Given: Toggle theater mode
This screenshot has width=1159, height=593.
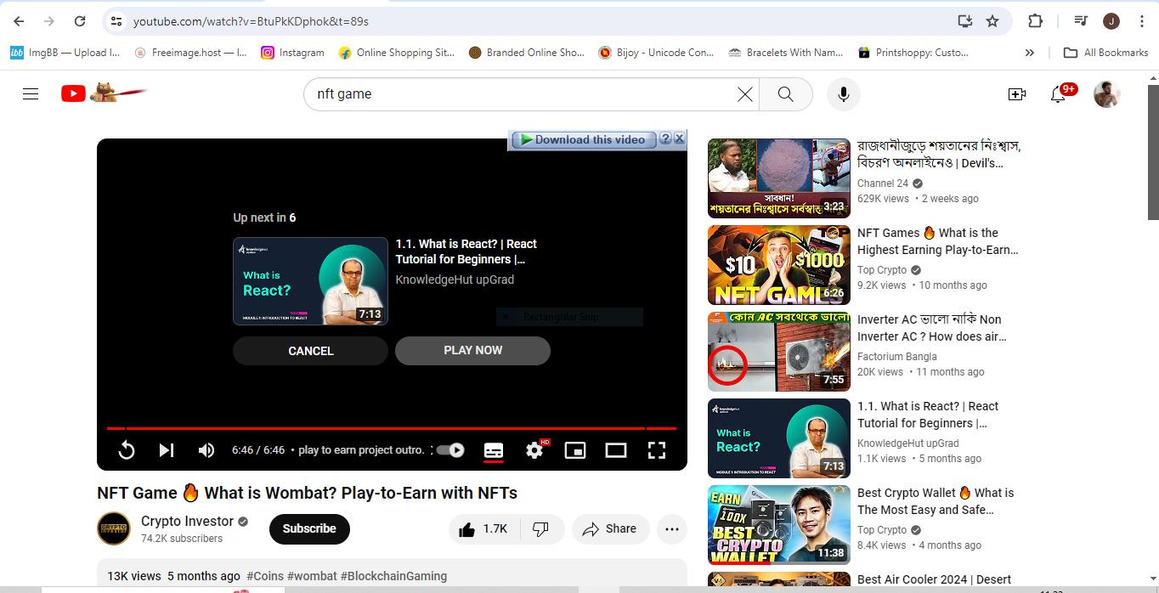Looking at the screenshot, I should 616,450.
